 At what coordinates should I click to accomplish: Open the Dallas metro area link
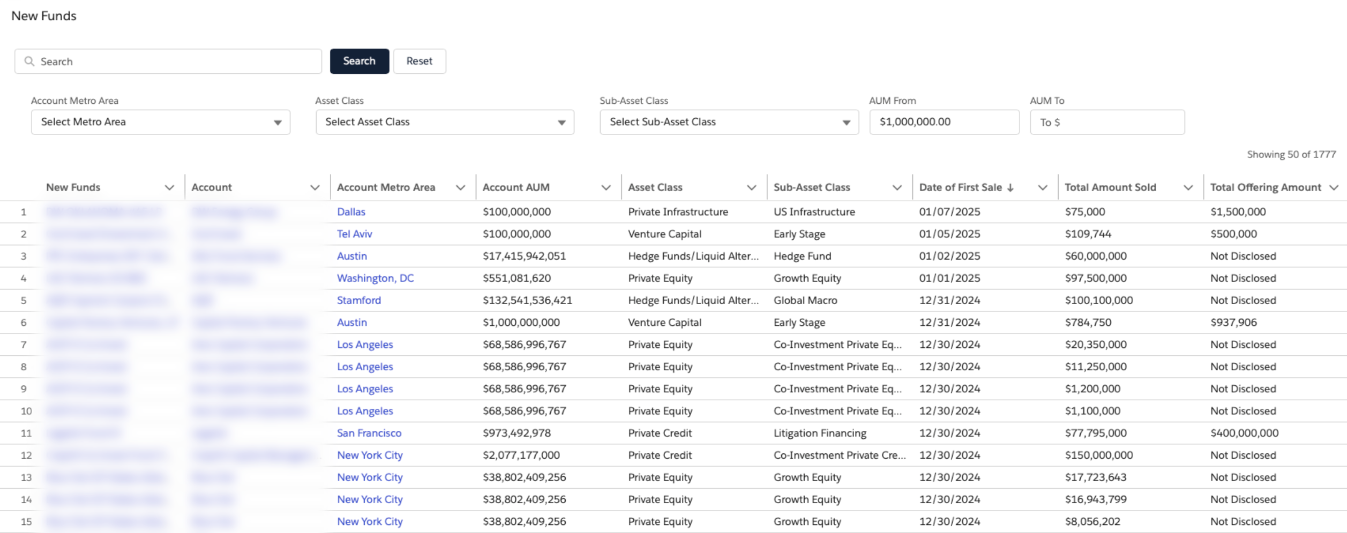tap(351, 212)
